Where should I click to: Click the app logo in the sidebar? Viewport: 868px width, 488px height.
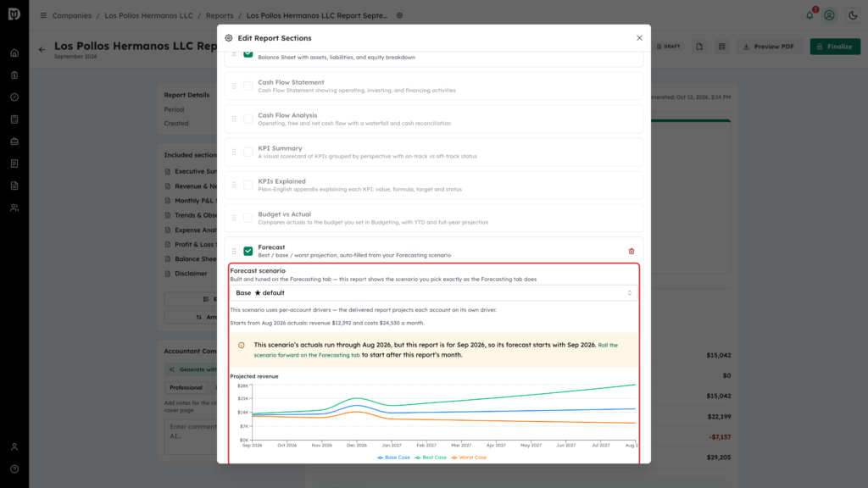(14, 14)
